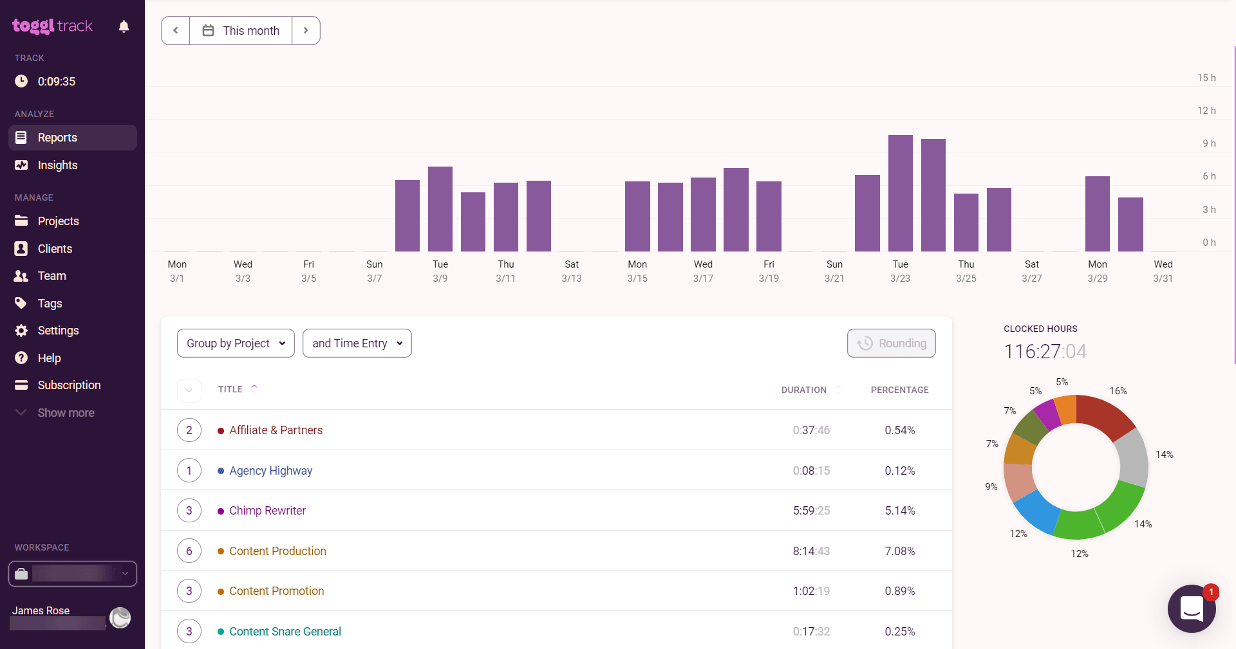Toggle the Chimp Rewriter entry group
1236x649 pixels.
(189, 511)
